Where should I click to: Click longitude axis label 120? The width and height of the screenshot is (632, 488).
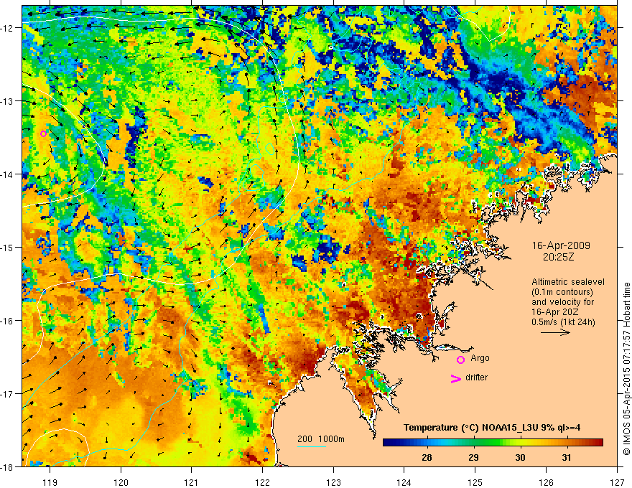tap(121, 482)
